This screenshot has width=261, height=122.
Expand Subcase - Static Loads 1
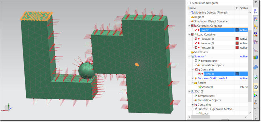193,78
